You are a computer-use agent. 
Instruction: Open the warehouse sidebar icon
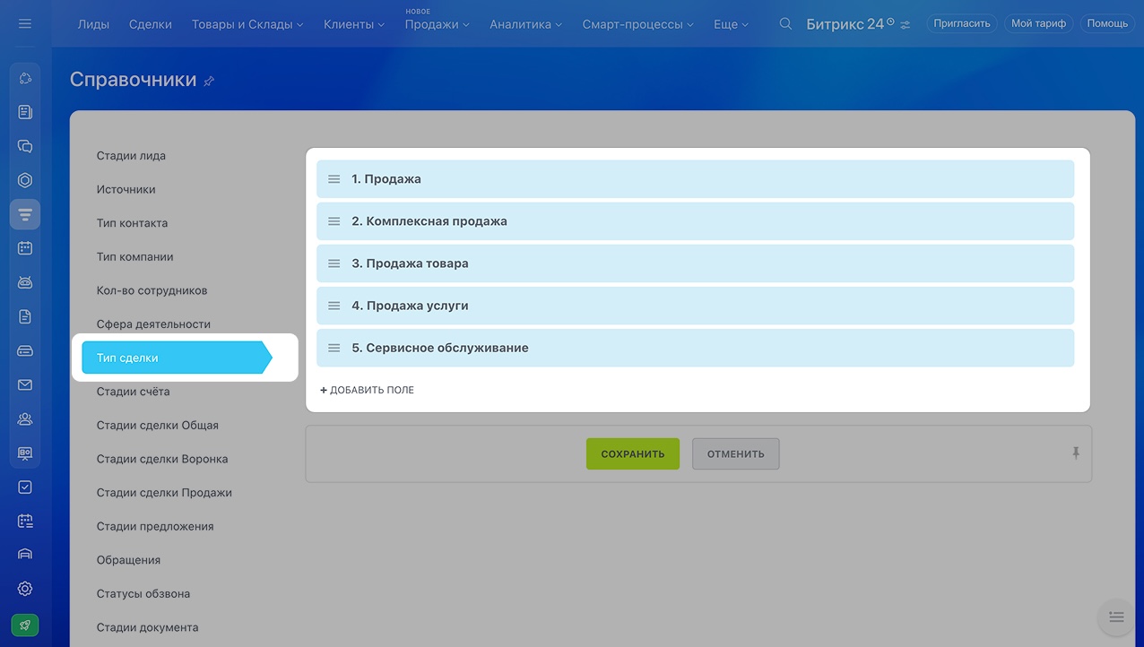(x=25, y=555)
